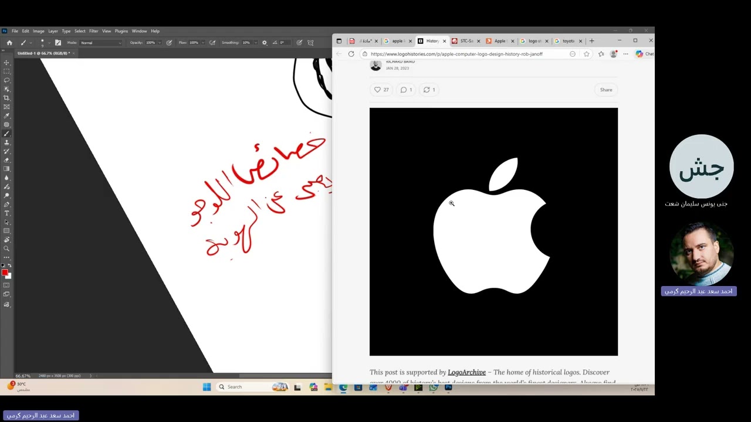The width and height of the screenshot is (751, 422).
Task: Toggle pressure for size button
Action: point(299,42)
